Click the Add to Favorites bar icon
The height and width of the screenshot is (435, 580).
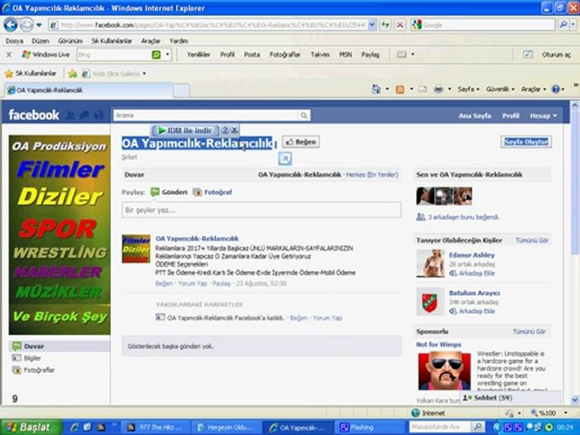72,74
